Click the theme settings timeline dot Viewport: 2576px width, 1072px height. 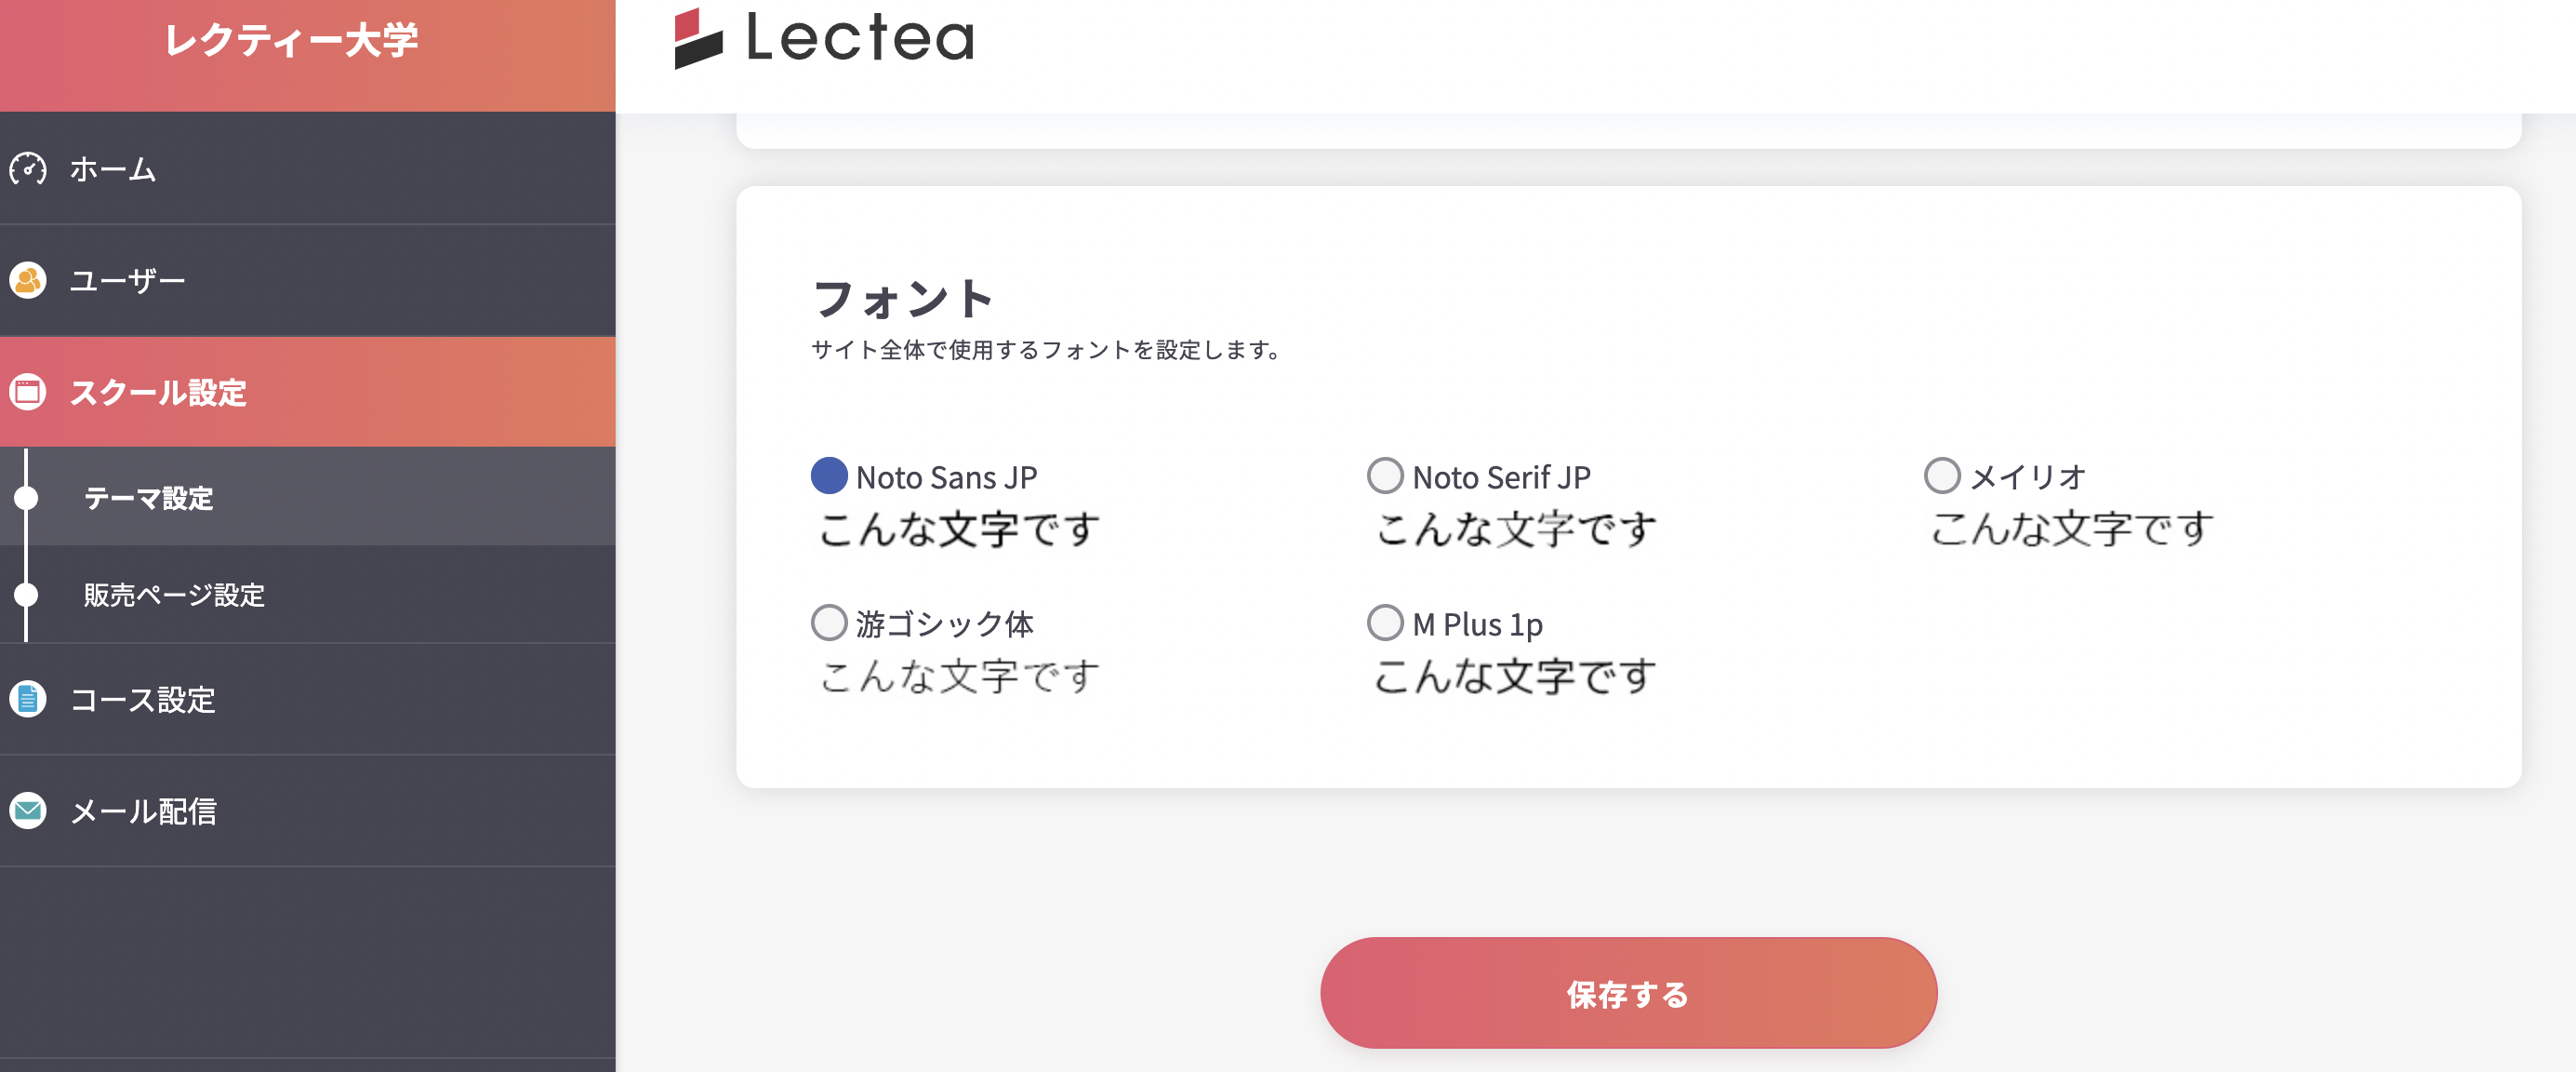pyautogui.click(x=26, y=498)
